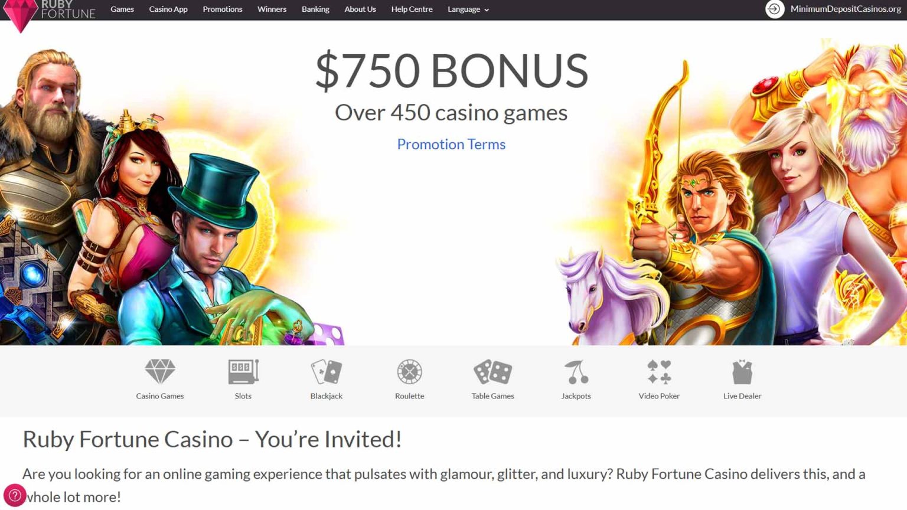Choose the Jackpots cherries icon
The width and height of the screenshot is (907, 510).
(x=576, y=371)
